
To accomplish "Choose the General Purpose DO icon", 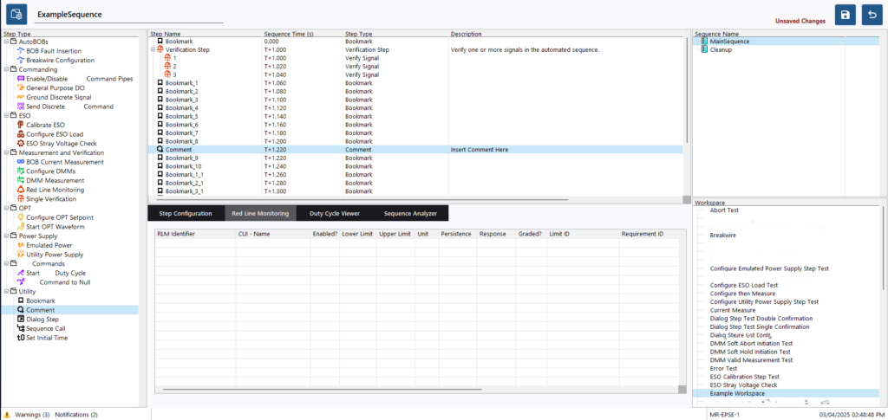I will [x=22, y=87].
